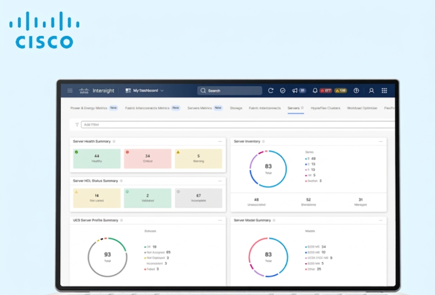Screen dimensions: 435x295
Task: Click the Add Filter input field
Action: [x=238, y=125]
